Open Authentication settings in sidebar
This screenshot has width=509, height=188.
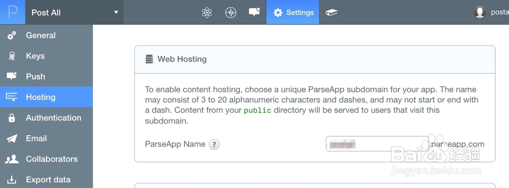(46, 118)
